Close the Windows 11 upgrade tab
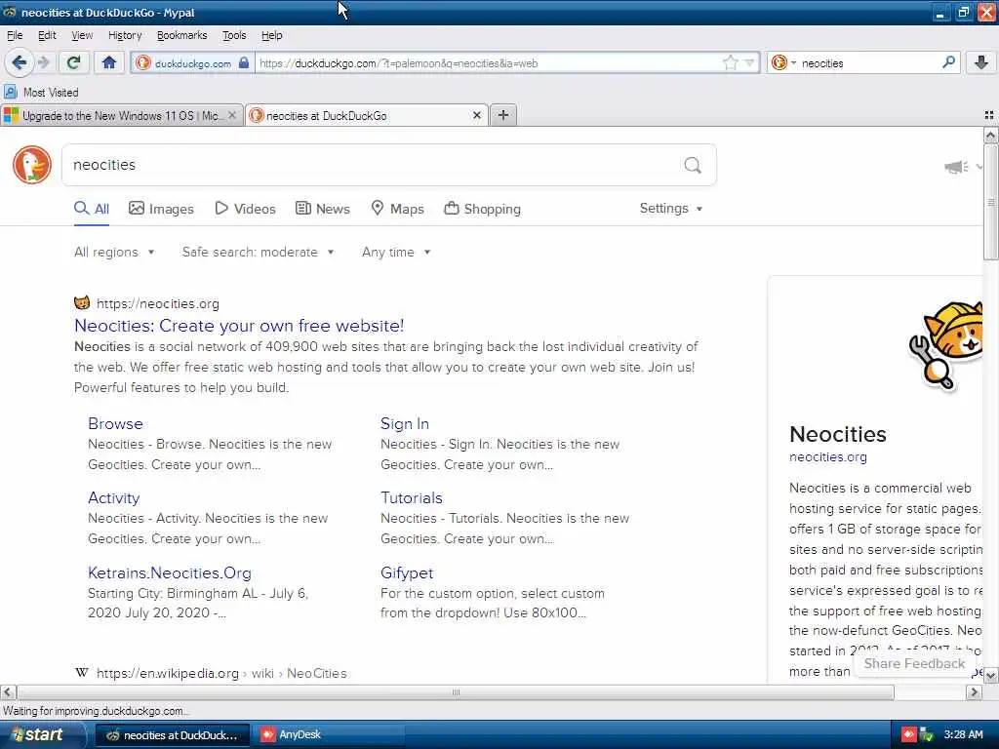Viewport: 999px width, 749px height. 232,115
